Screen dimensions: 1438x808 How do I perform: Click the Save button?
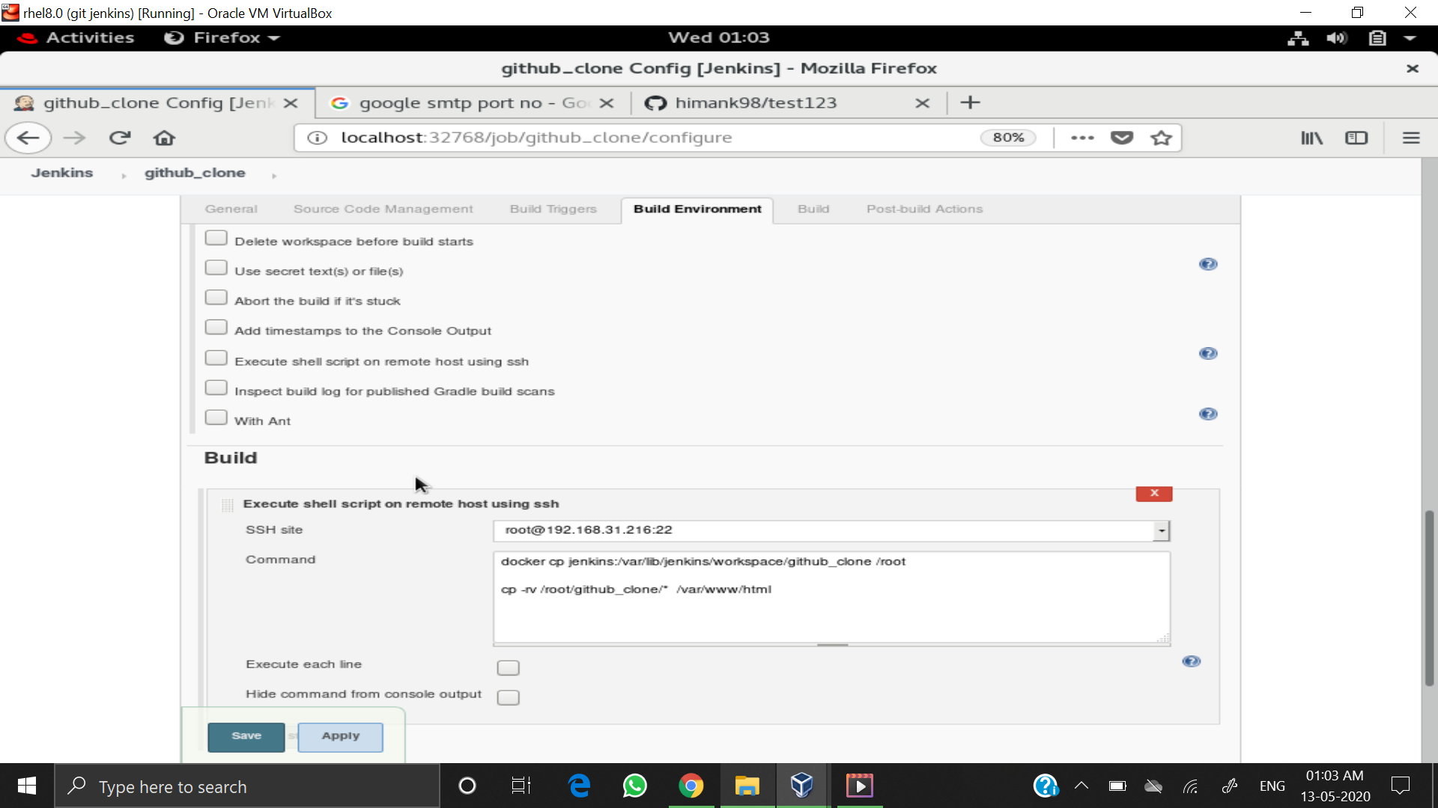[246, 736]
